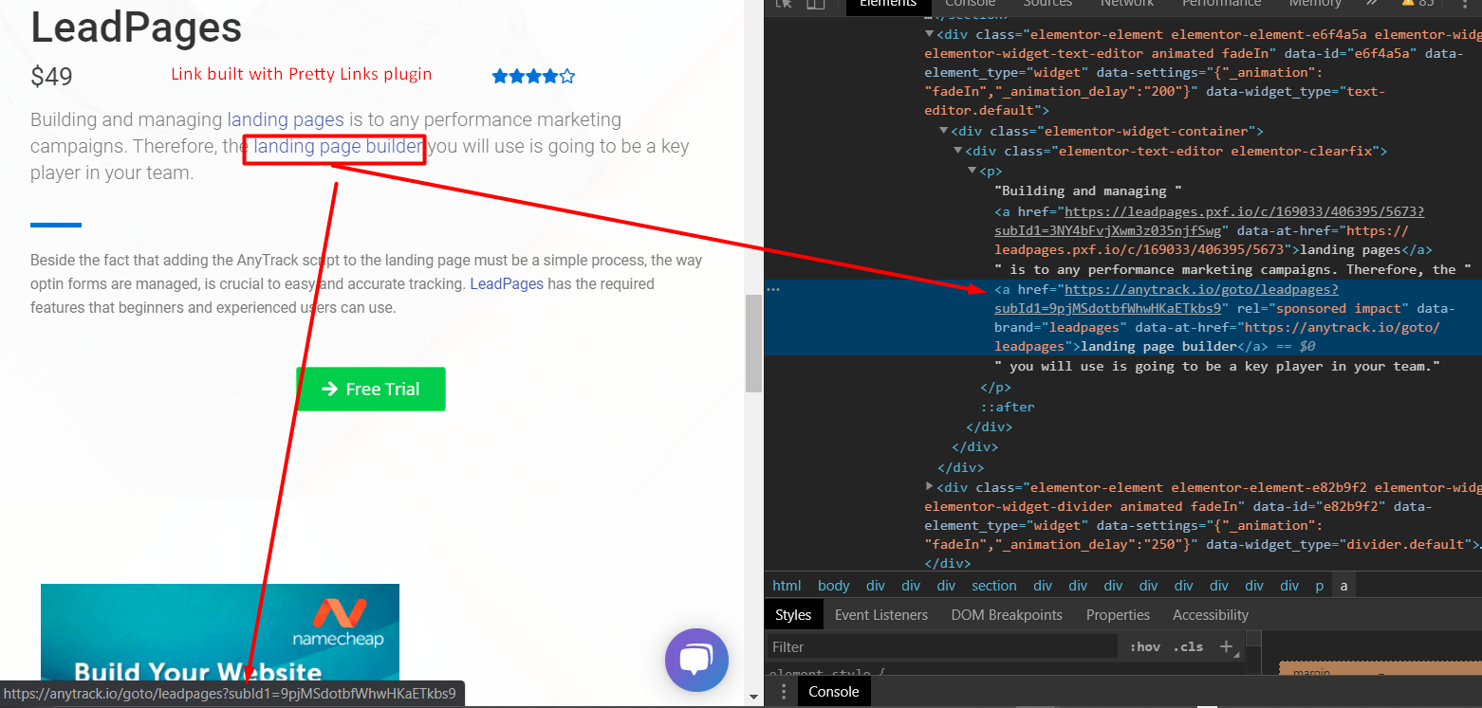Toggle the .cls element classes panel
The height and width of the screenshot is (708, 1482).
[1188, 646]
